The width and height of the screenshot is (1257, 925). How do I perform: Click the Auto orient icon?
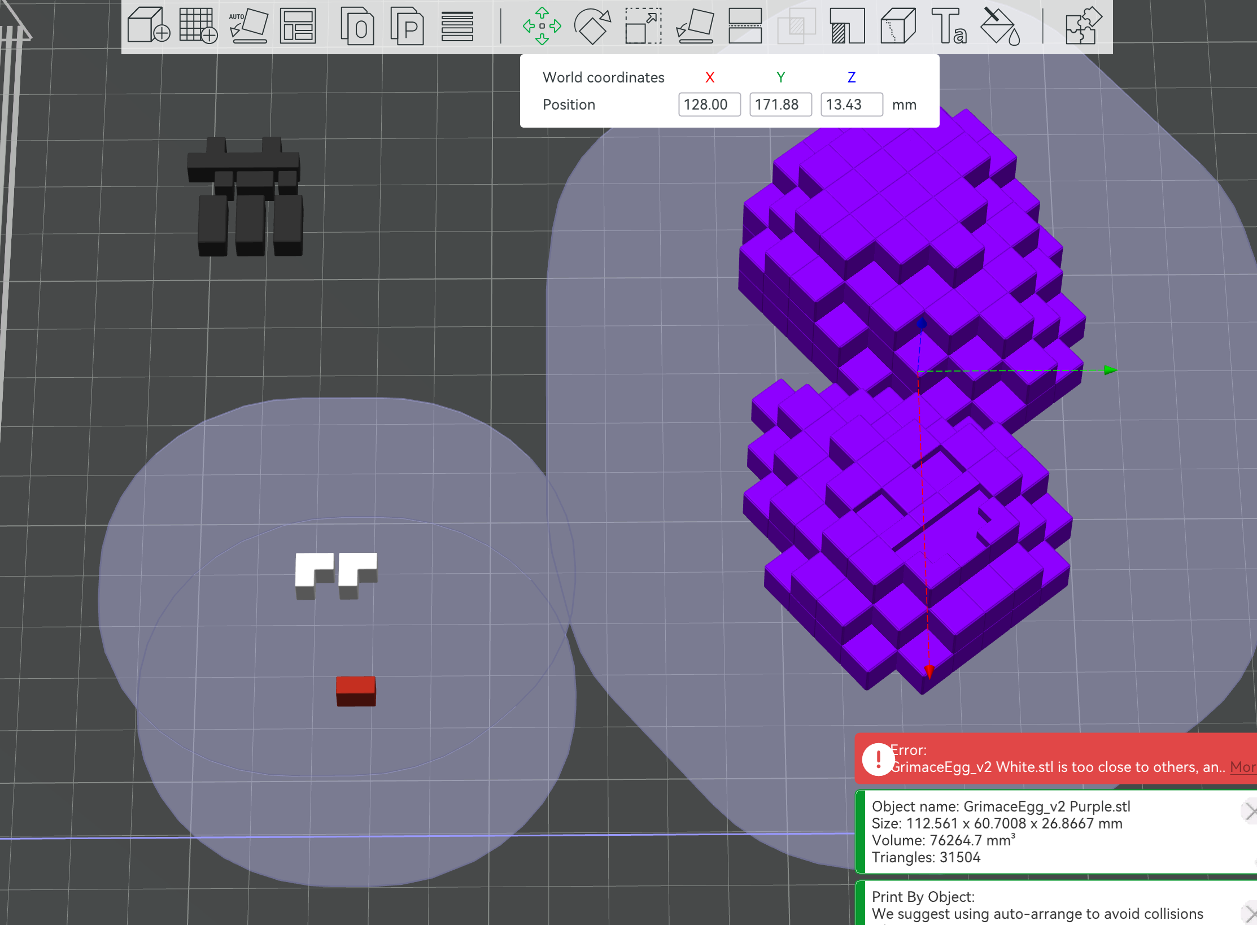(x=248, y=25)
